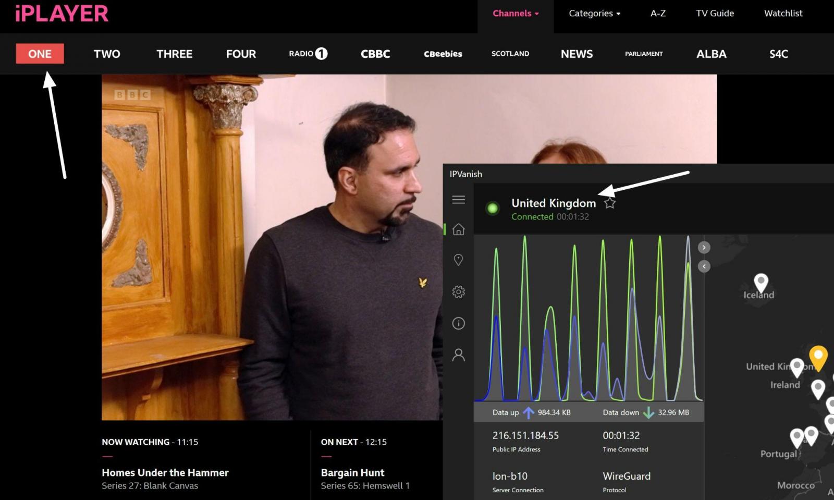The width and height of the screenshot is (834, 500).
Task: Open the IPVanish account profile icon
Action: [459, 355]
